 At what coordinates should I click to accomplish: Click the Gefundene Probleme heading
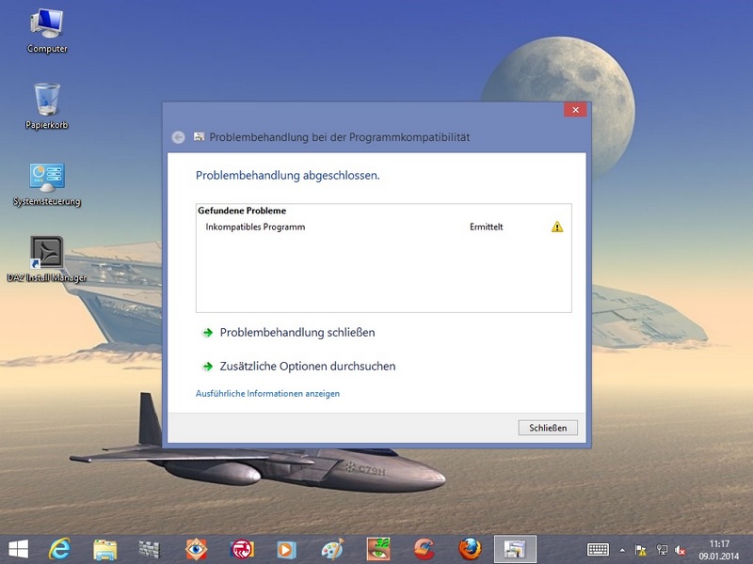coord(242,211)
